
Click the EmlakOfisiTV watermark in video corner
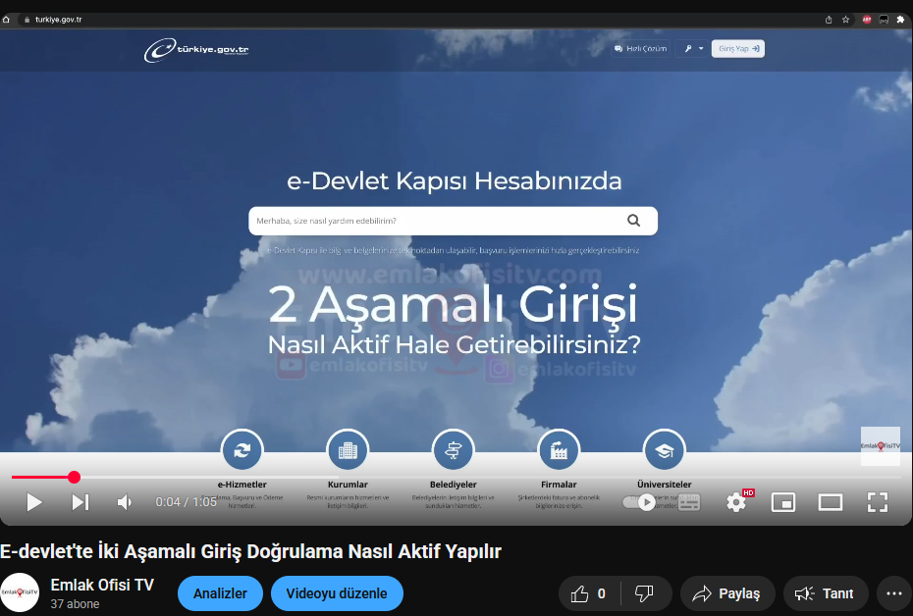[x=881, y=446]
